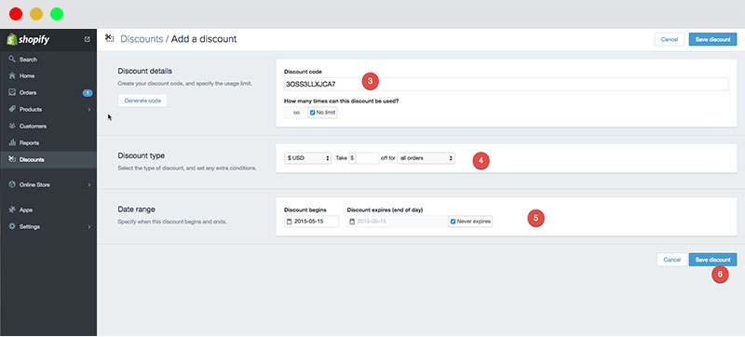
Task: Click the usage limit number field
Action: tap(295, 113)
